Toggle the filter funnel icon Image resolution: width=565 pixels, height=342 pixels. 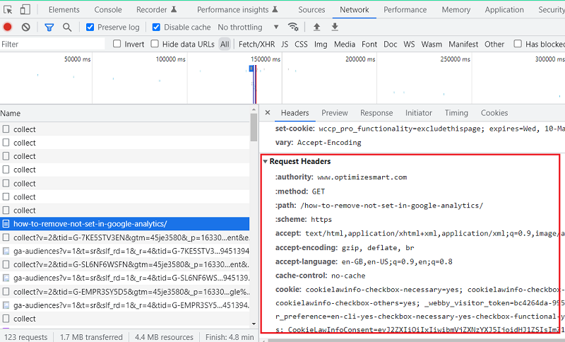click(49, 27)
